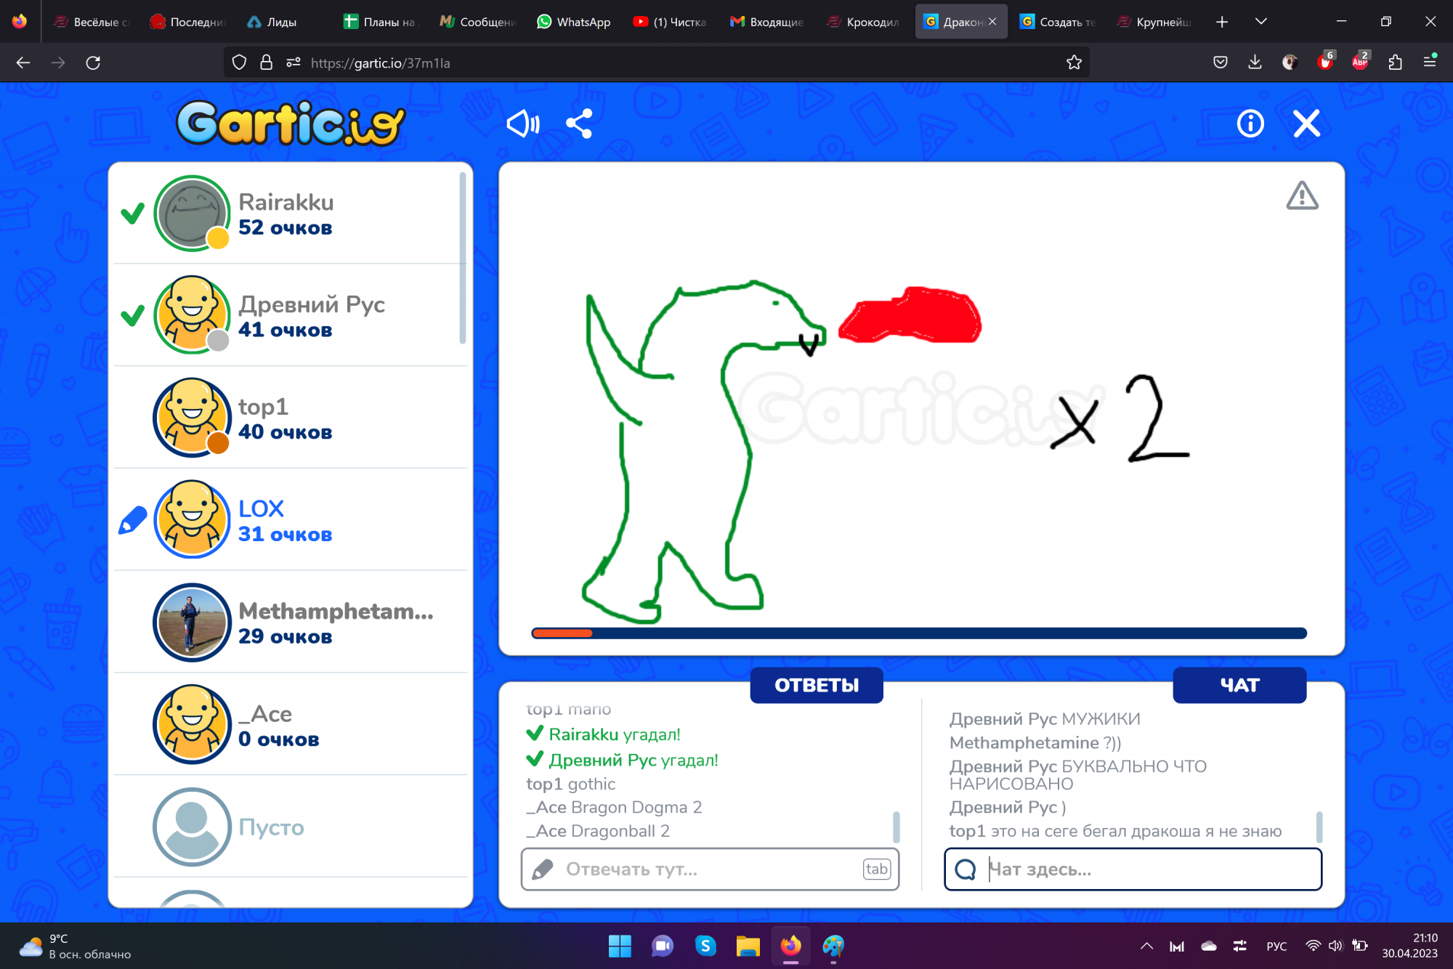Image resolution: width=1453 pixels, height=969 pixels.
Task: Open the Firefox downloads dropdown
Action: [x=1254, y=62]
